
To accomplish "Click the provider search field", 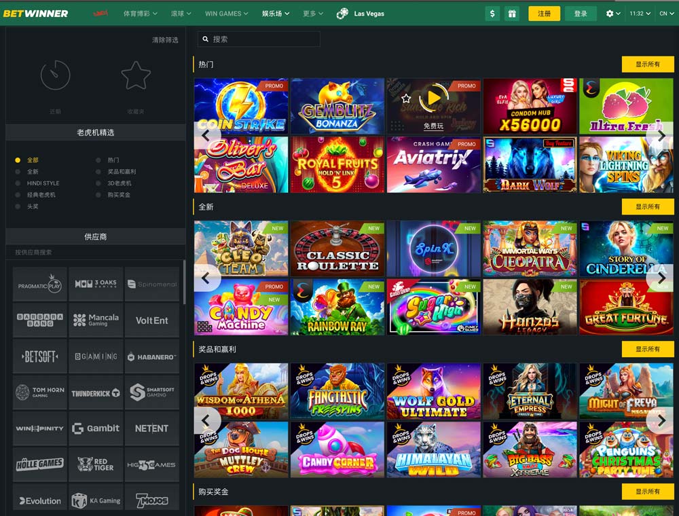I will pyautogui.click(x=95, y=253).
